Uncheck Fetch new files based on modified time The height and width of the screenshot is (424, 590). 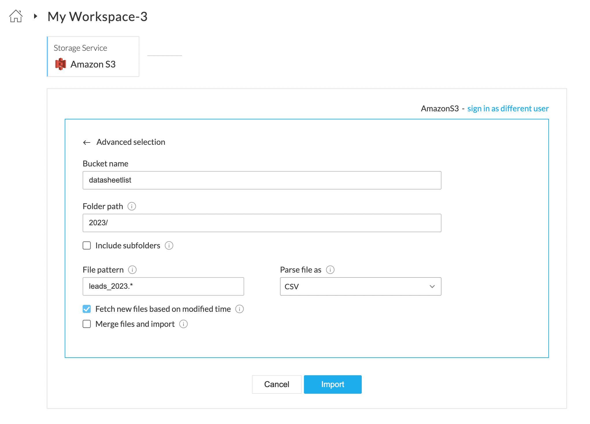tap(87, 309)
